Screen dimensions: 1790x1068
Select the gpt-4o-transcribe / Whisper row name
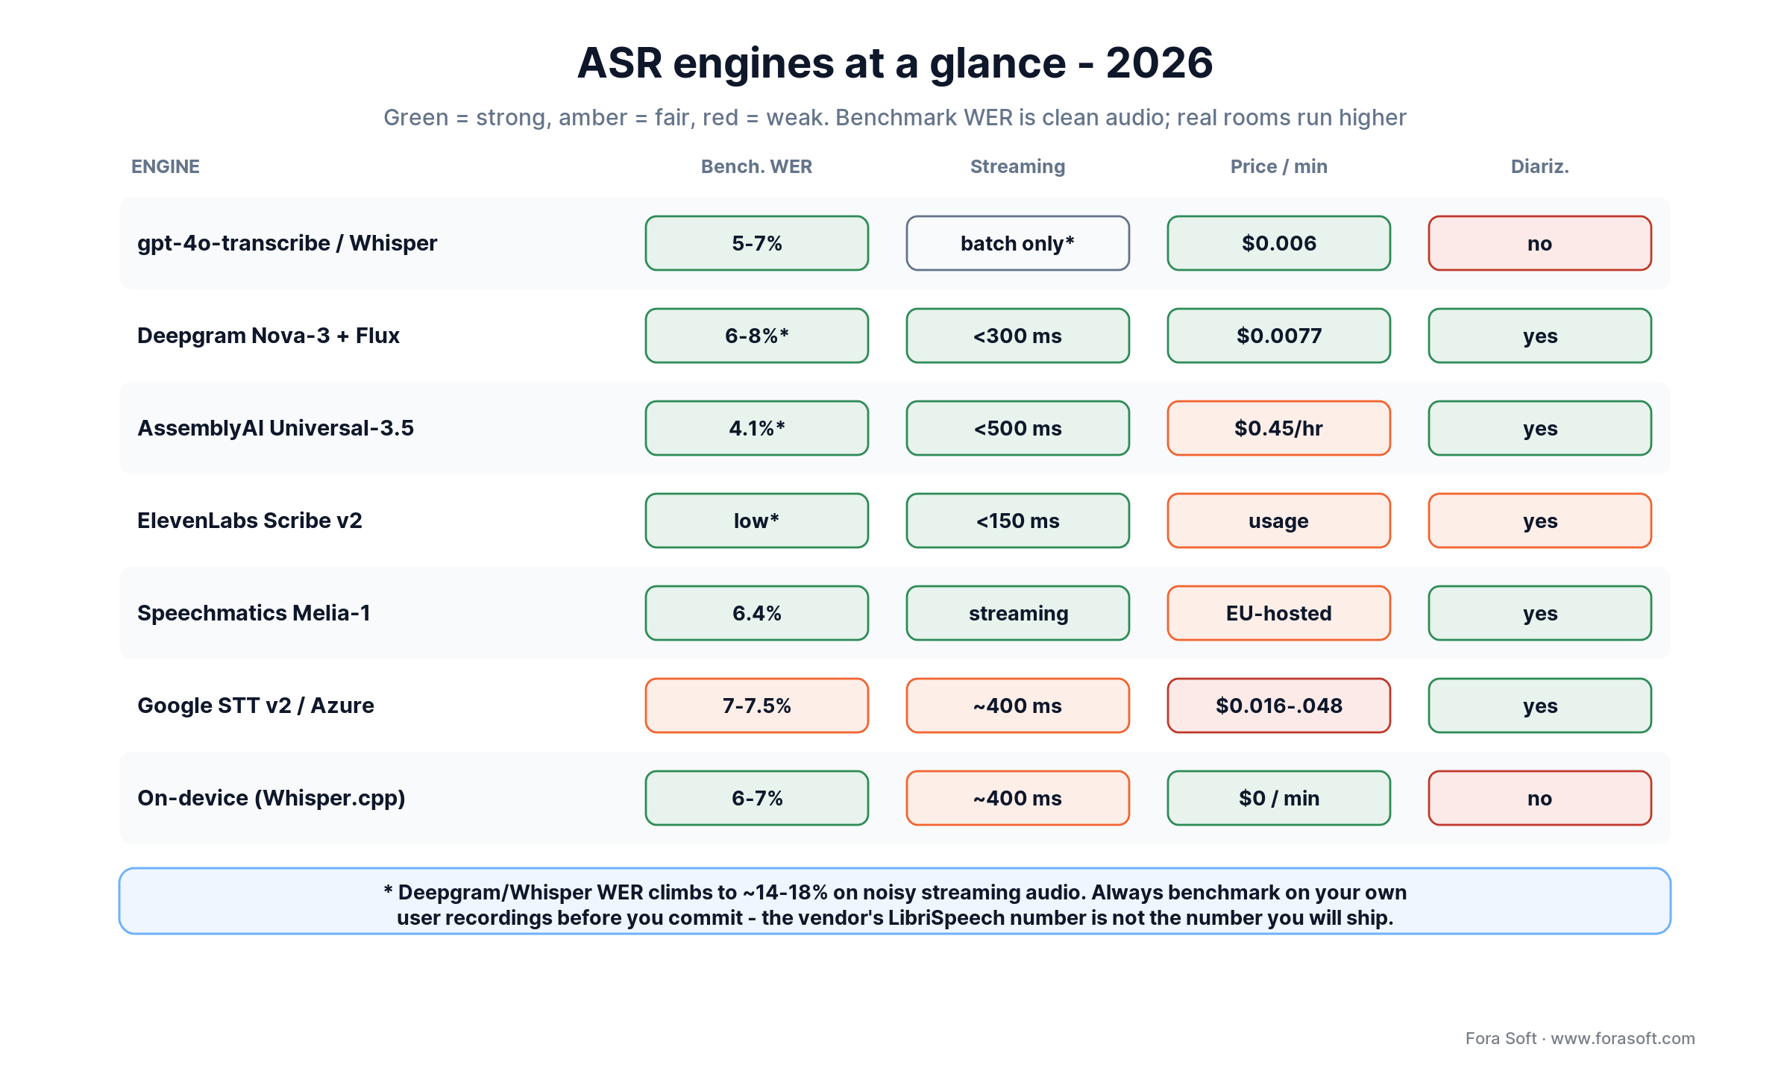point(287,243)
